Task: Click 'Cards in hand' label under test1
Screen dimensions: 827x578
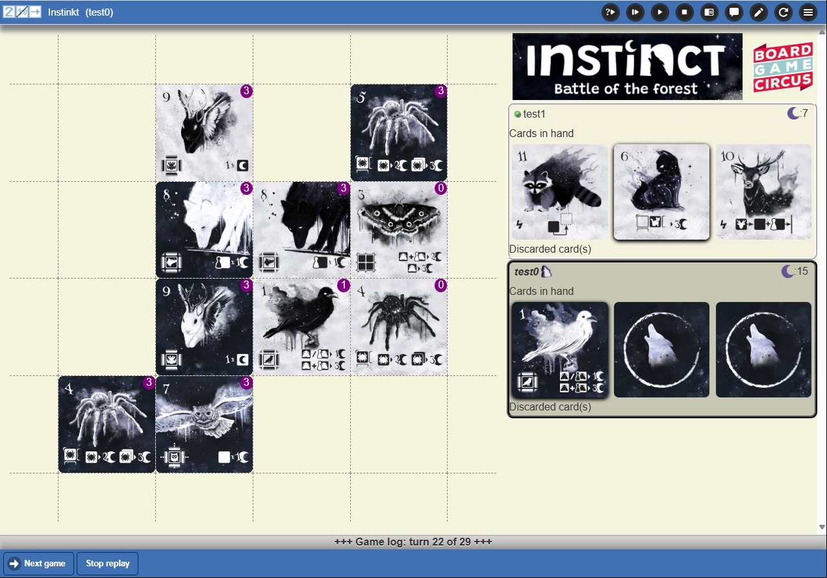Action: coord(541,133)
